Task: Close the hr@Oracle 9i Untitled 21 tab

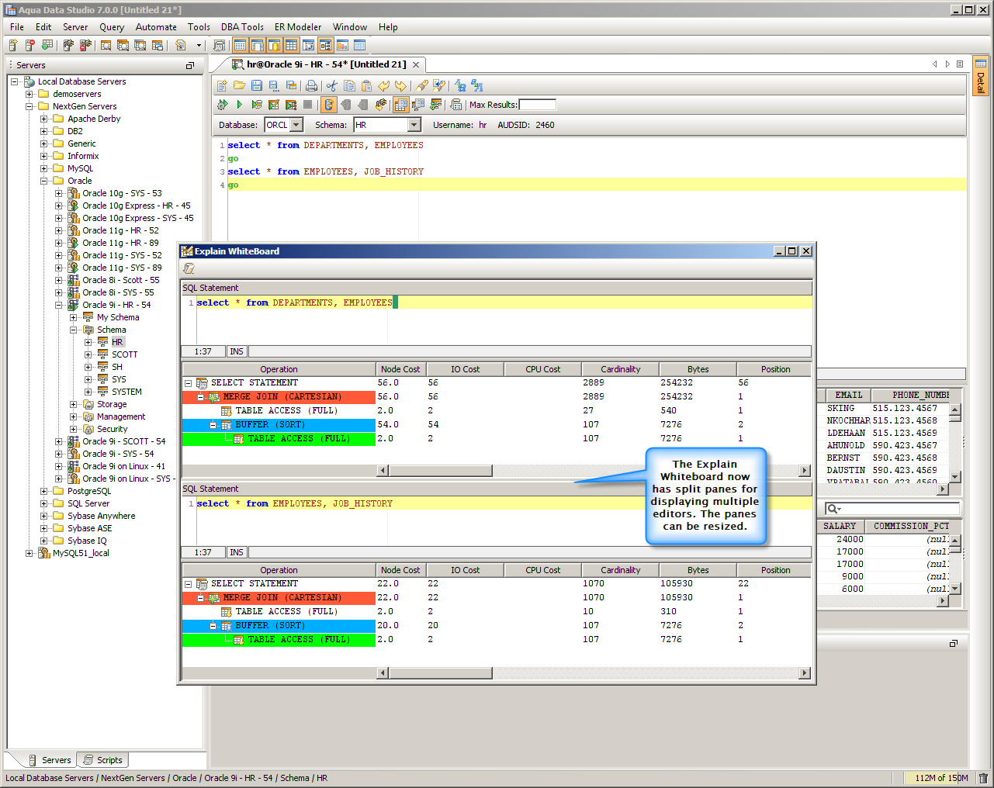Action: pyautogui.click(x=416, y=65)
